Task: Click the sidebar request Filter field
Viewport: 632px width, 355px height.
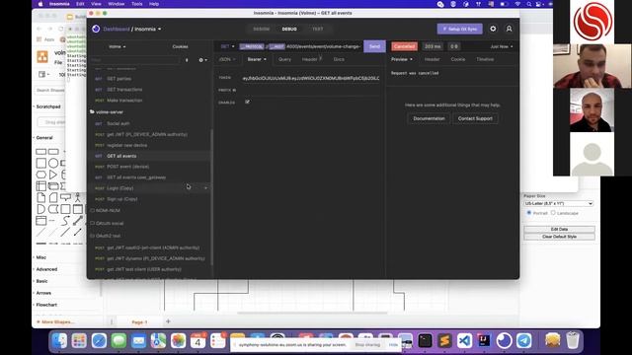Action: click(x=135, y=60)
